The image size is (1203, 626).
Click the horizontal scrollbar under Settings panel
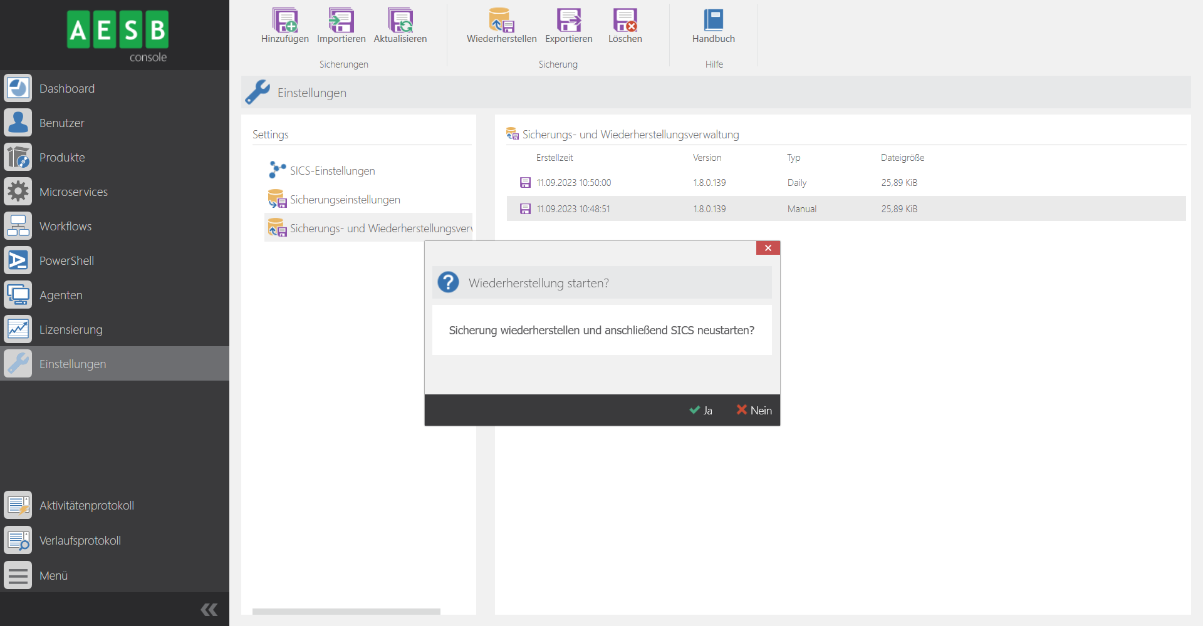pos(346,611)
